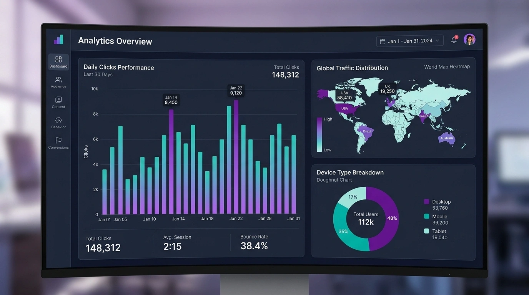Open the notifications bell icon
The height and width of the screenshot is (295, 529).
pos(454,40)
